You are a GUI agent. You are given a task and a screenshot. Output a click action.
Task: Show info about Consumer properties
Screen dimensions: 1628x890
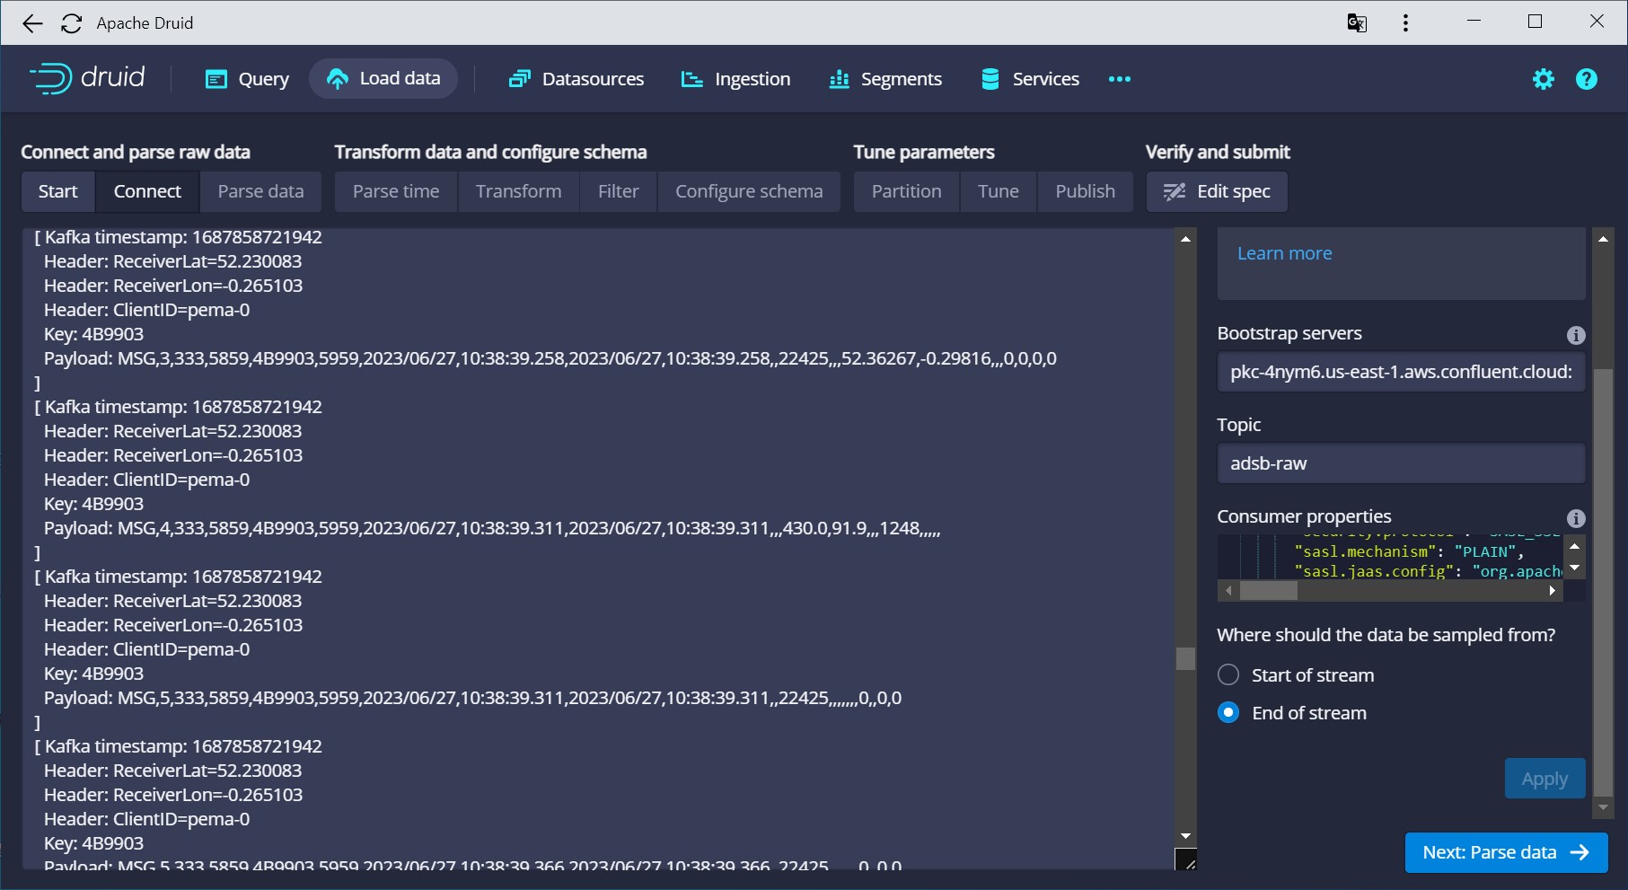(x=1577, y=518)
